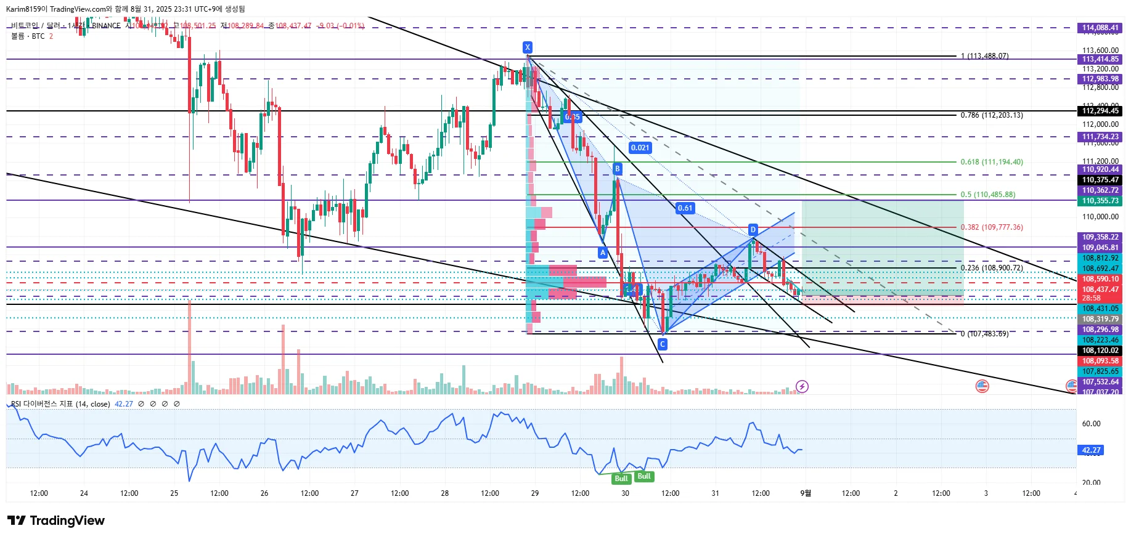This screenshot has height=539, width=1131.
Task: Select the C pattern point marker
Action: (663, 344)
